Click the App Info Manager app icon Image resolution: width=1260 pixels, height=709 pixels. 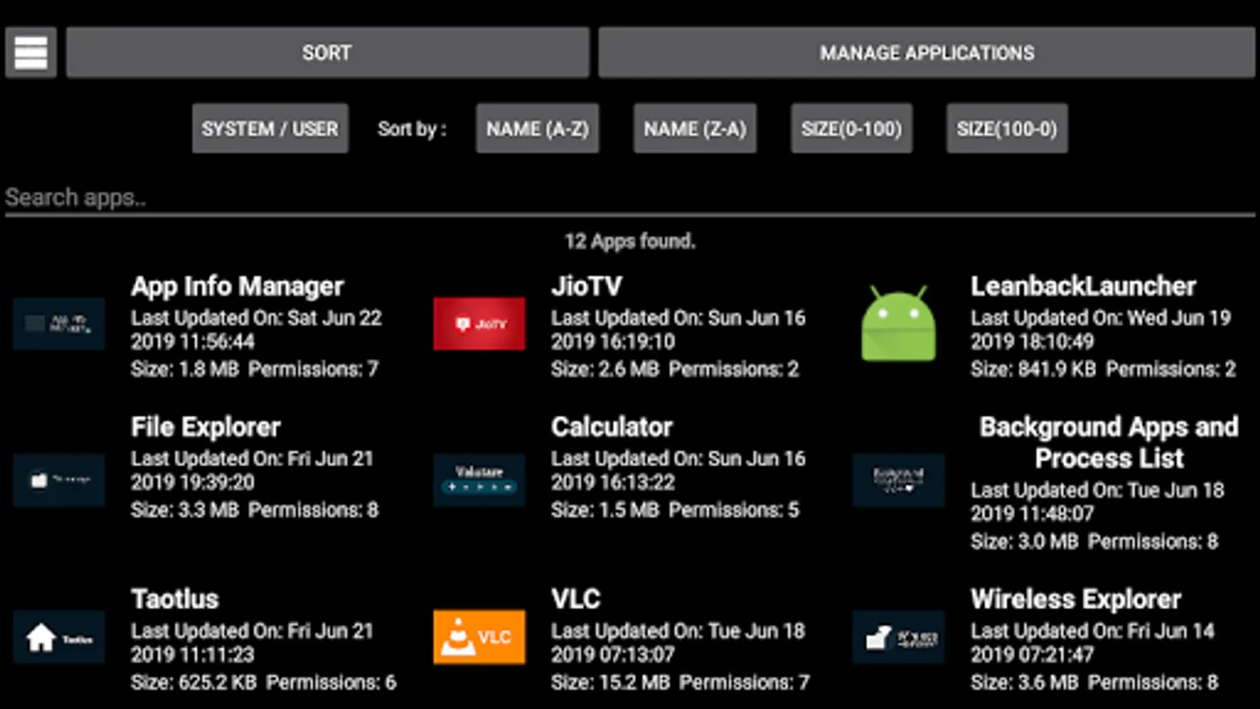(x=59, y=324)
